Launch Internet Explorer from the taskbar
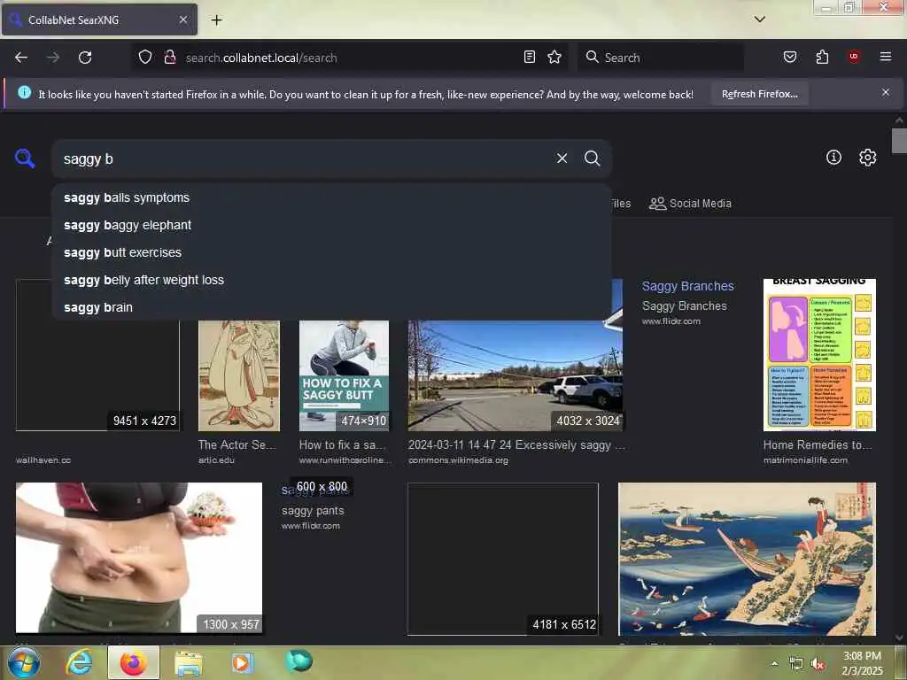 [x=79, y=662]
